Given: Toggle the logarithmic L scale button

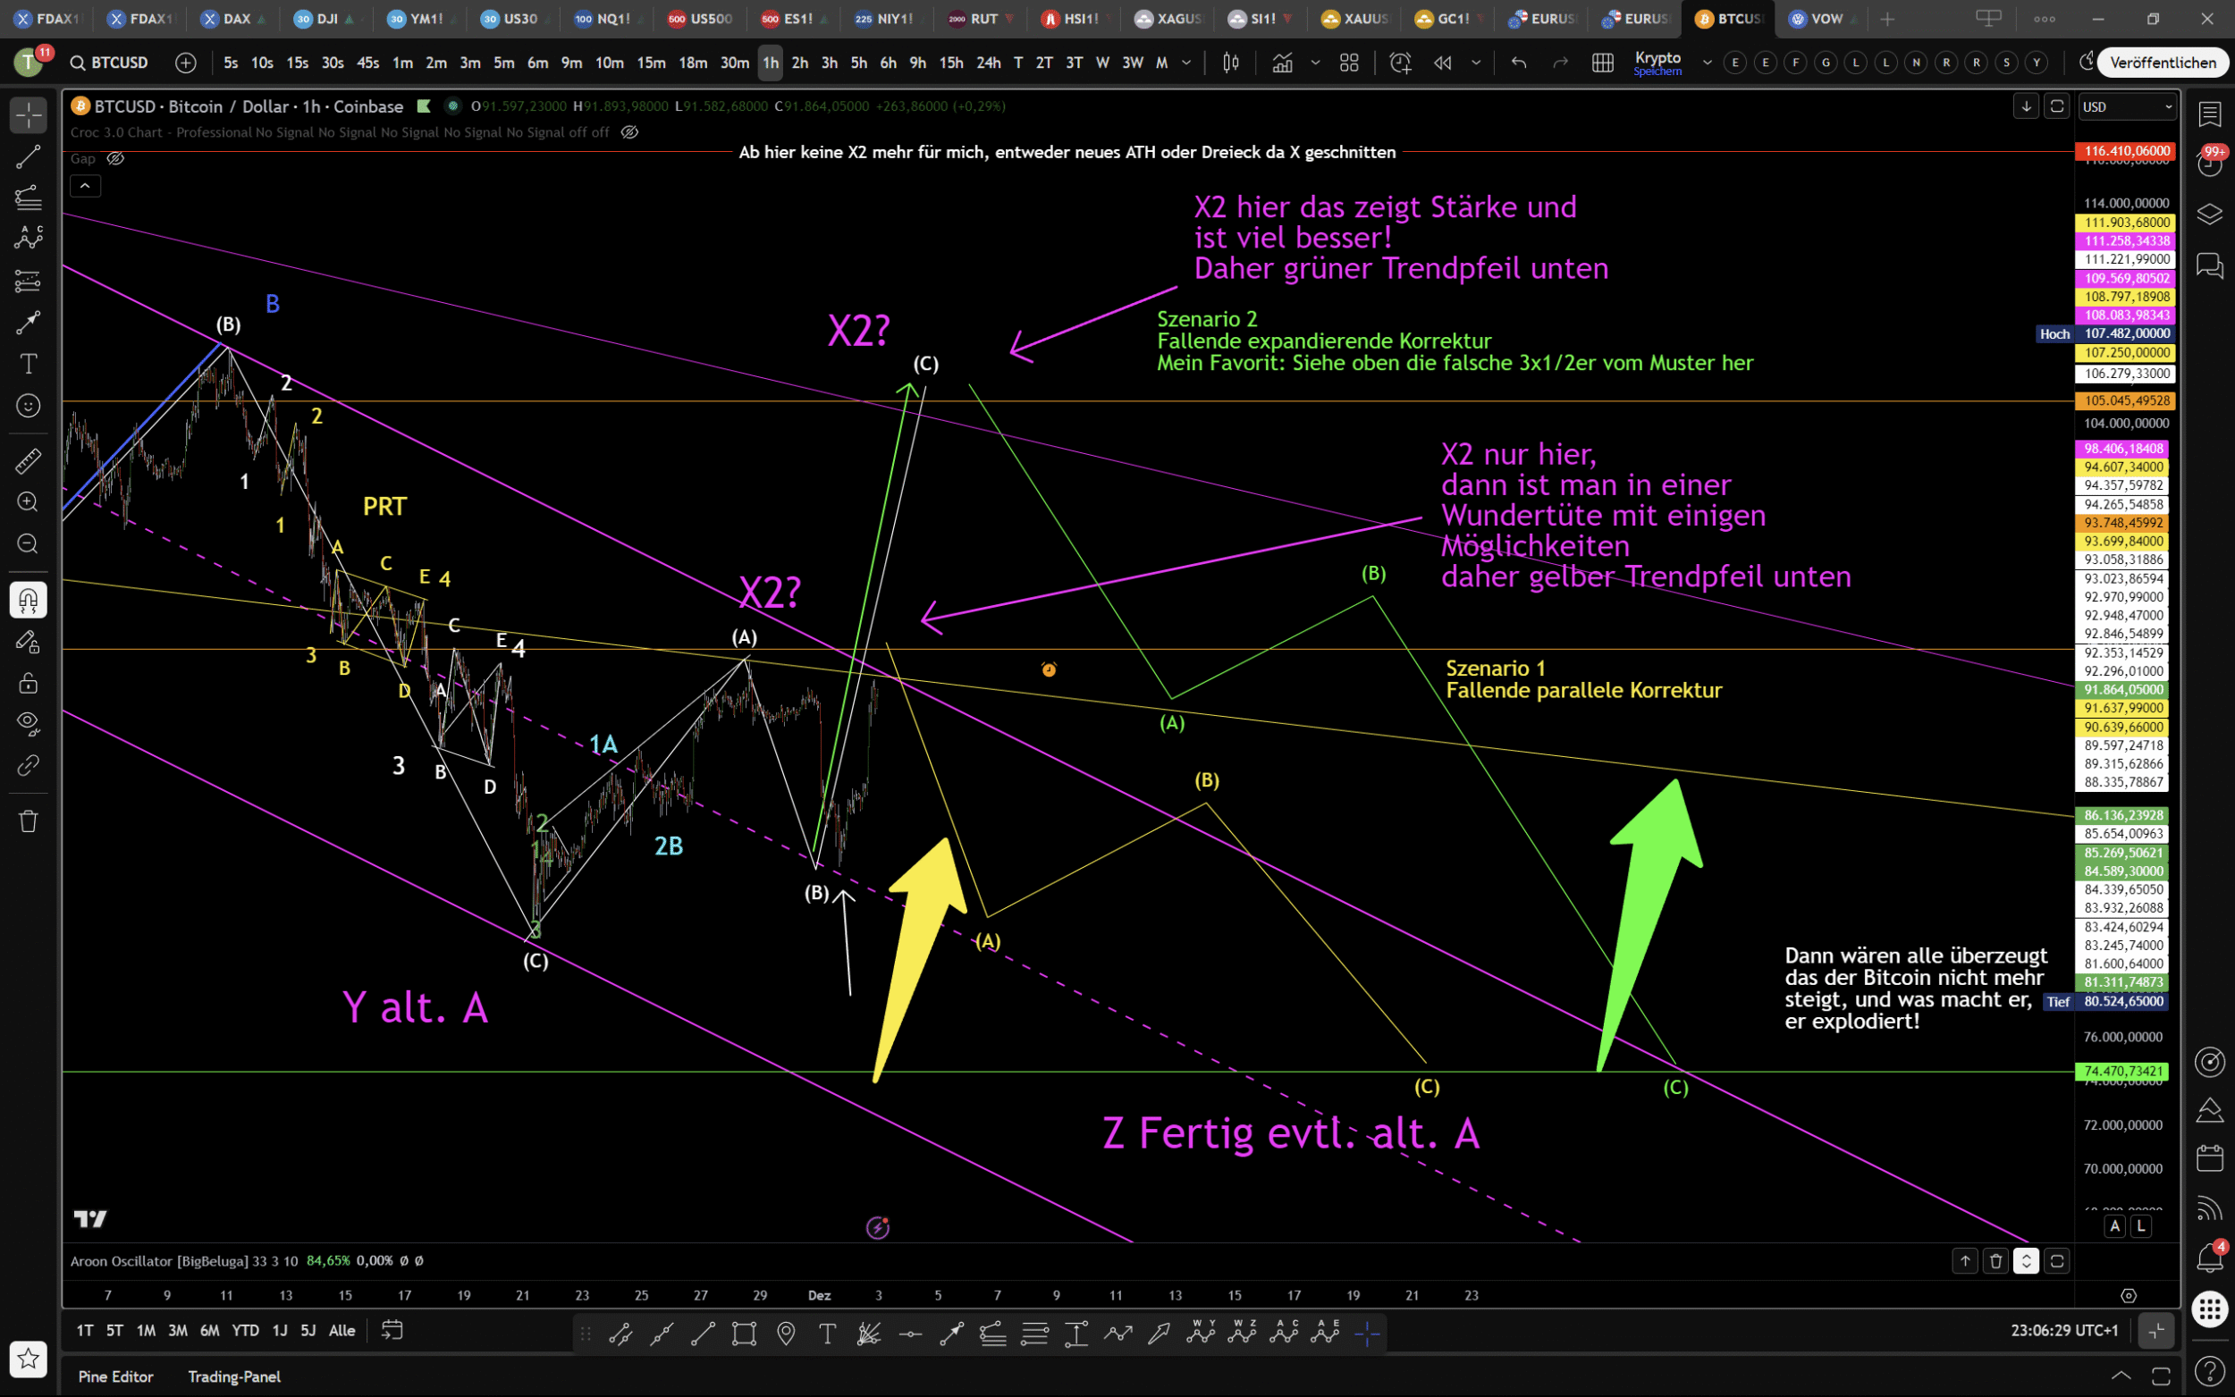Looking at the screenshot, I should [2141, 1226].
